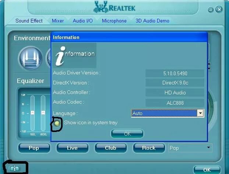Click the HD Audio controller value
This screenshot has height=174, width=229.
[x=175, y=93]
